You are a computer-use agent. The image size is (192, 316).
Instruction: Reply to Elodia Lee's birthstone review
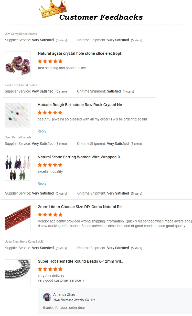pyautogui.click(x=42, y=131)
